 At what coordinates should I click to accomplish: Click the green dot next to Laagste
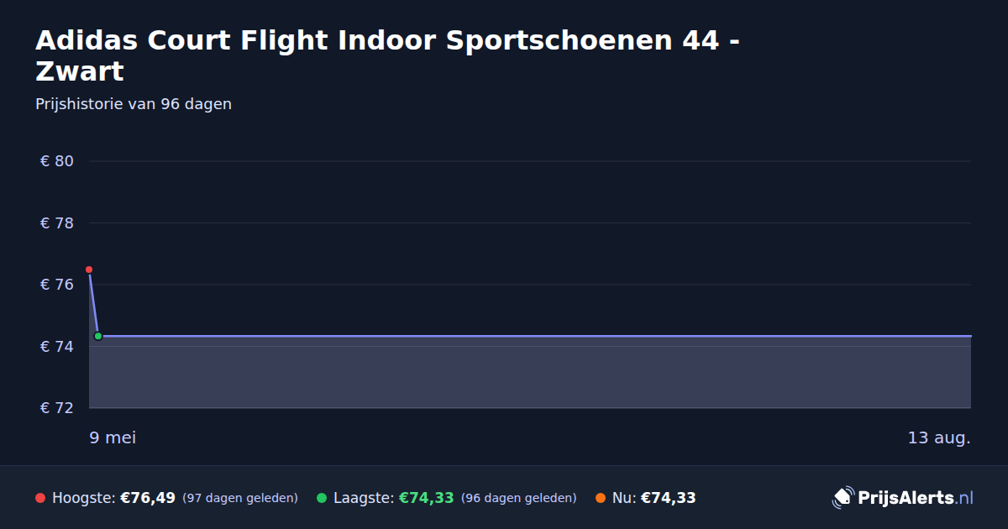(x=322, y=498)
